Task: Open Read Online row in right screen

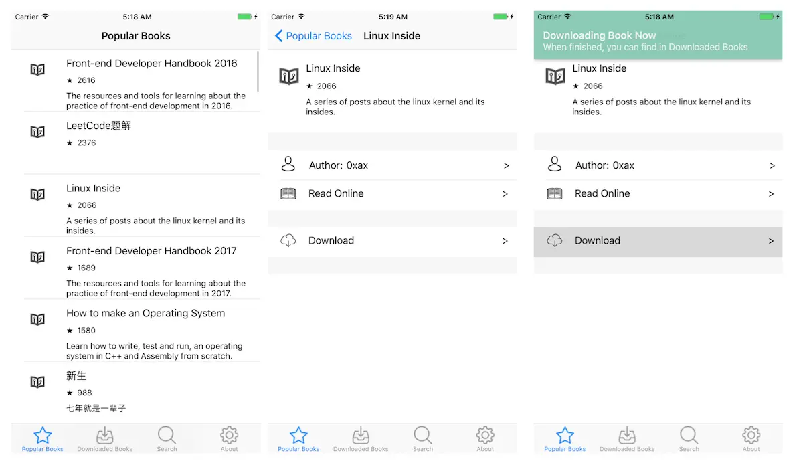Action: coord(658,194)
